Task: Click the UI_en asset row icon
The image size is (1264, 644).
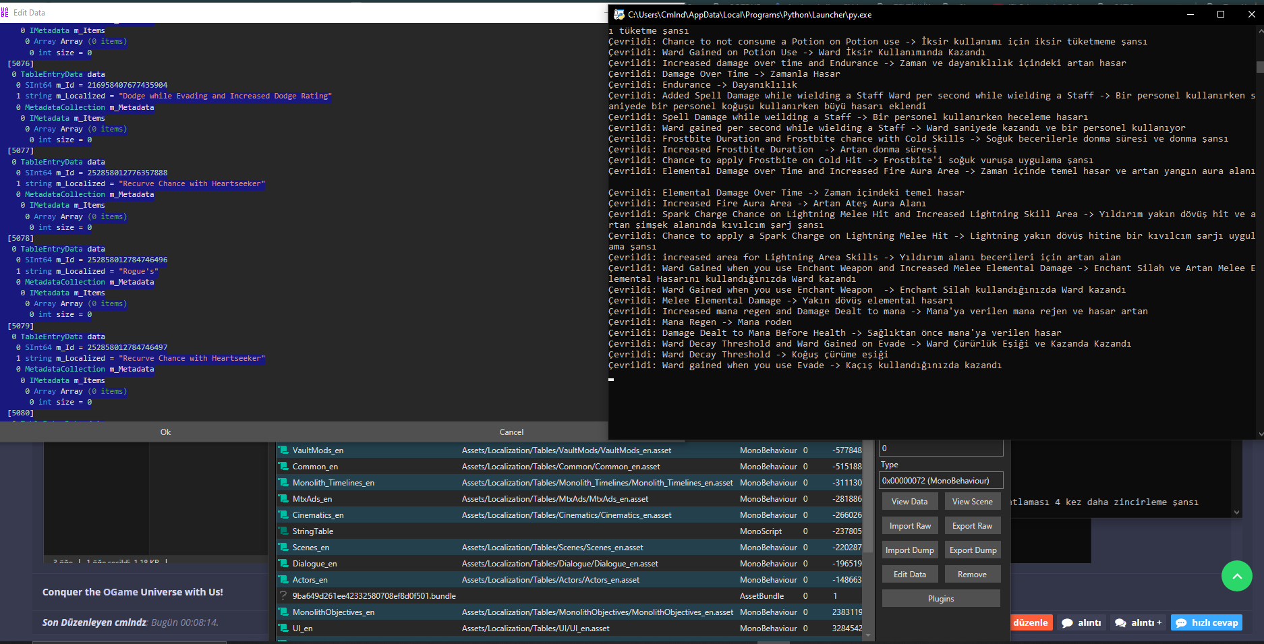Action: pos(283,628)
